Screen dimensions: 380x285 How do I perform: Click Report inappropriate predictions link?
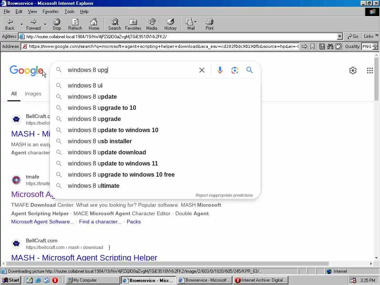224,195
